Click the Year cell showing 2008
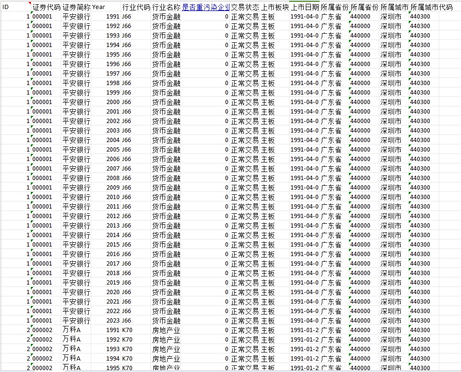 click(x=106, y=178)
